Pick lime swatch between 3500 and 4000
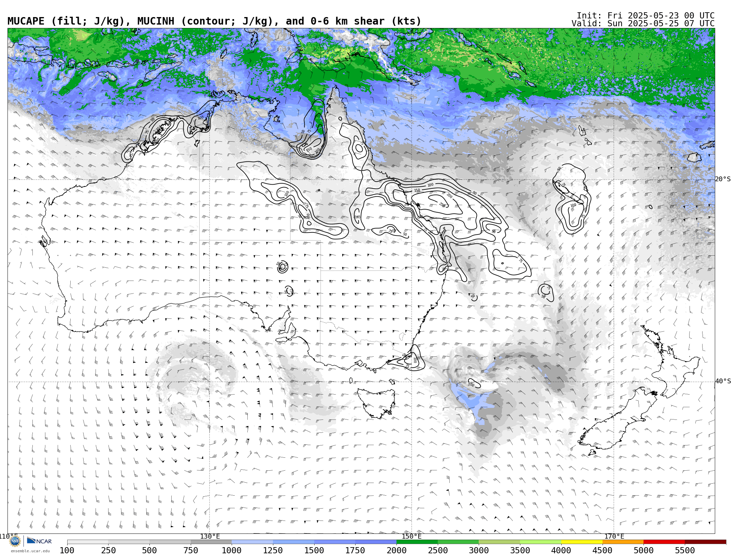The image size is (737, 555). point(540,542)
